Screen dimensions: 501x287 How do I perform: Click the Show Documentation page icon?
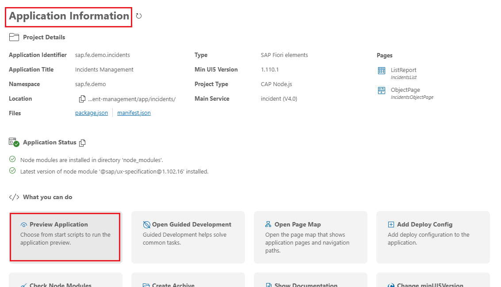(x=269, y=285)
